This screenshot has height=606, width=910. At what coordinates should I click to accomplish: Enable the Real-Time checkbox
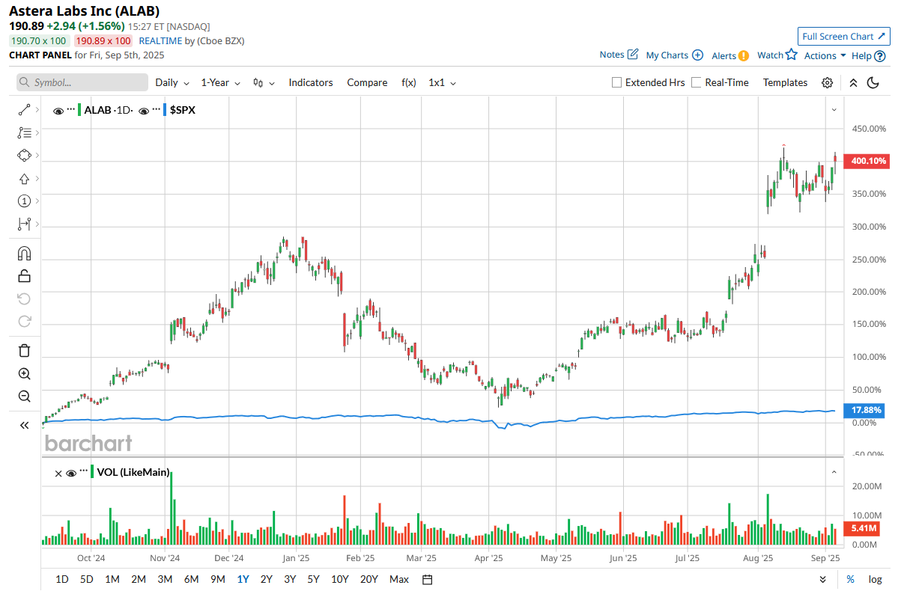(697, 83)
